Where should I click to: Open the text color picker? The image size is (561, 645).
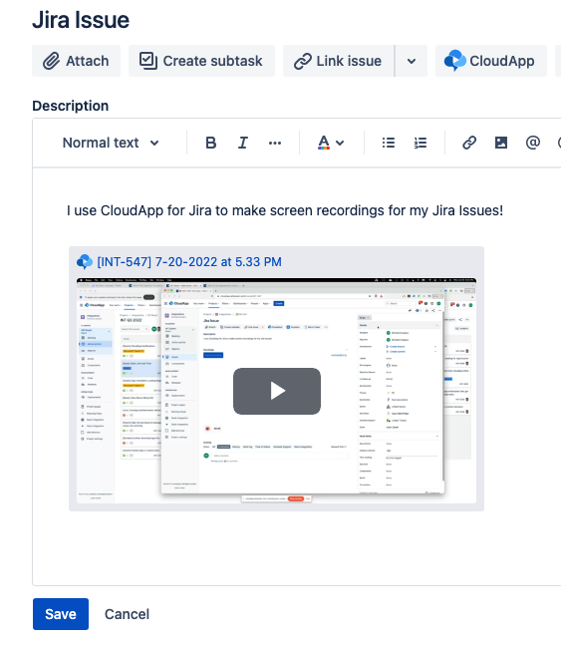point(331,143)
